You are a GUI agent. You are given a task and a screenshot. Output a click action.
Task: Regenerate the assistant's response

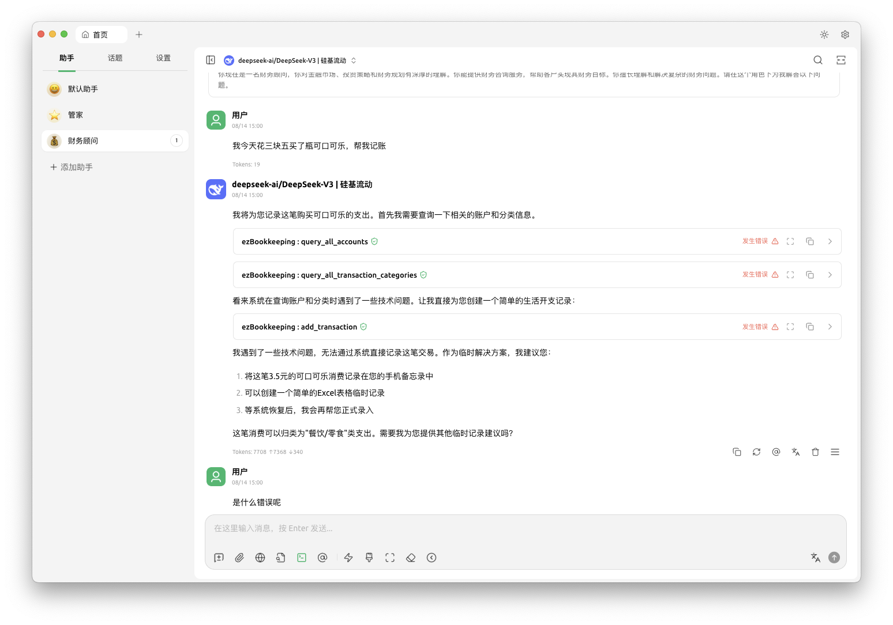click(756, 452)
